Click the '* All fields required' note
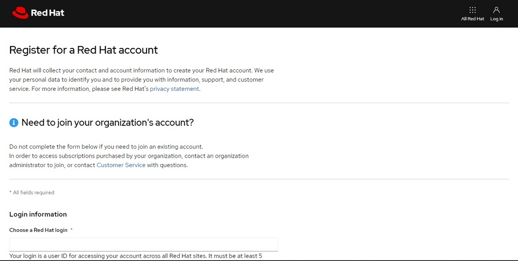This screenshot has width=518, height=261. (32, 193)
